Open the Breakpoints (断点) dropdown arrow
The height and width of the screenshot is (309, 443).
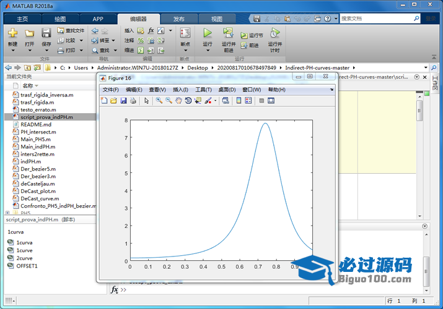pos(186,51)
